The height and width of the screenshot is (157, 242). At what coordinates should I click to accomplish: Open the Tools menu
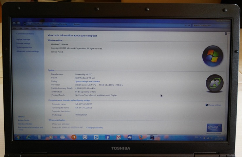tap(33, 29)
